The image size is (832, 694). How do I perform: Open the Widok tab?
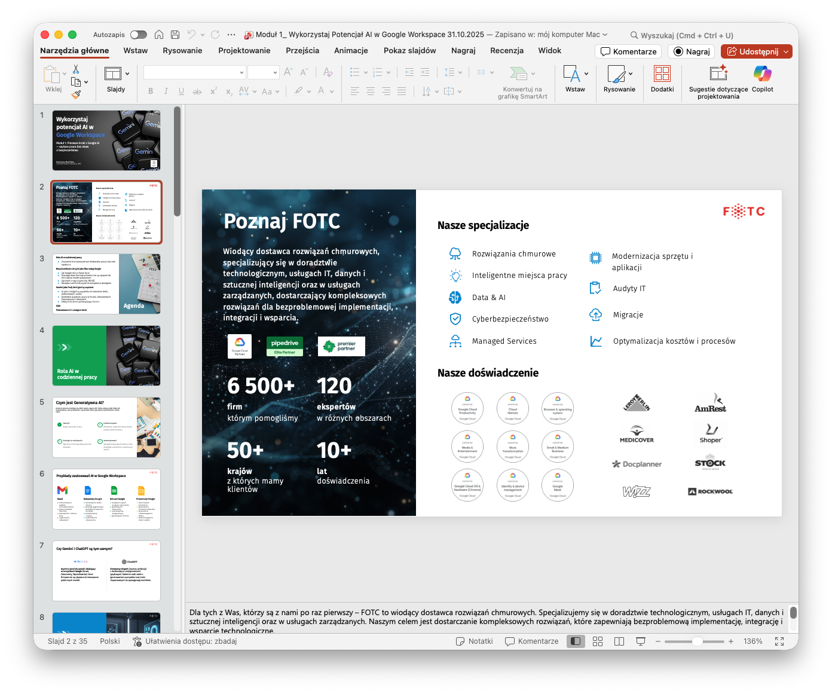[550, 51]
